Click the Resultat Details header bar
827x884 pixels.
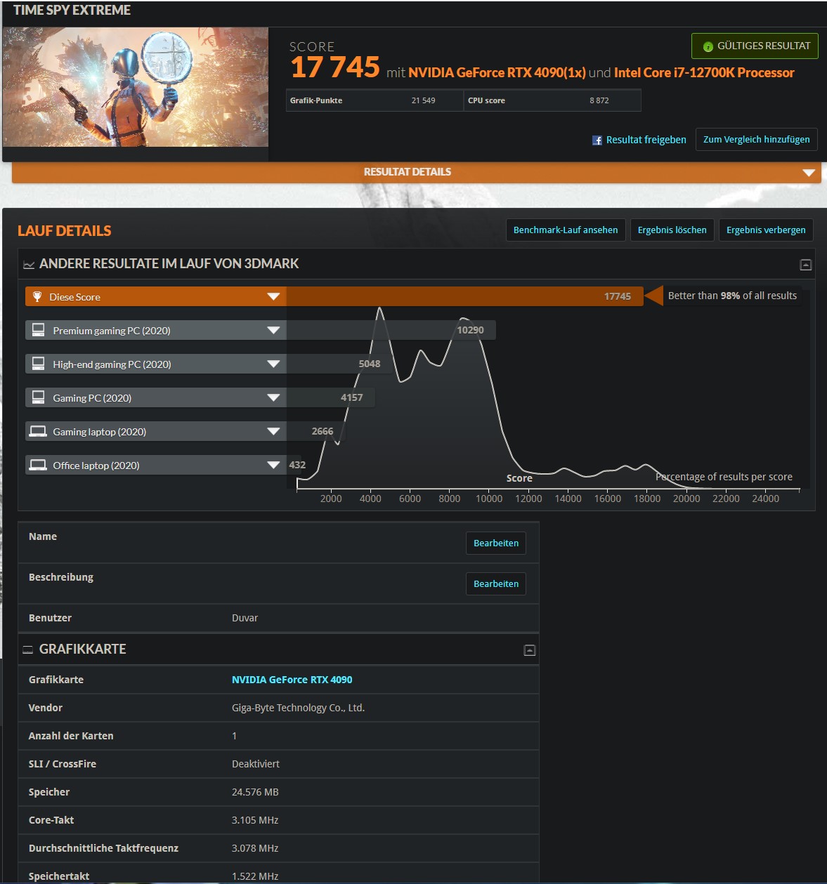click(416, 173)
